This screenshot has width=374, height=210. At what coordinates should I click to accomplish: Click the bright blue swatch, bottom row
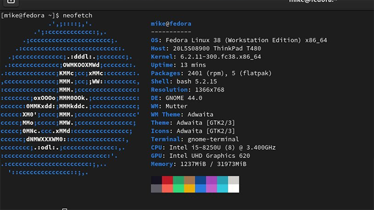pos(200,188)
